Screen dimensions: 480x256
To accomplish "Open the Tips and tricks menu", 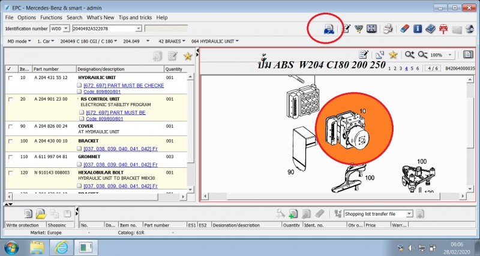I will click(136, 17).
